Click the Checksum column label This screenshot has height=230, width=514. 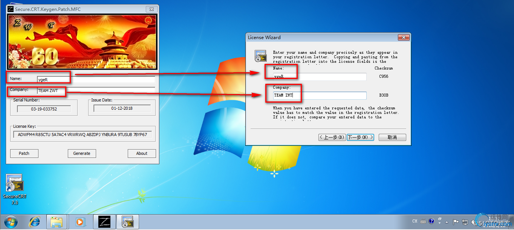384,68
